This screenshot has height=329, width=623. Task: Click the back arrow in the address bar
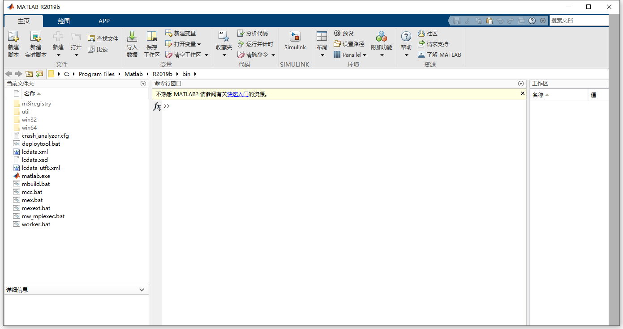(9, 74)
